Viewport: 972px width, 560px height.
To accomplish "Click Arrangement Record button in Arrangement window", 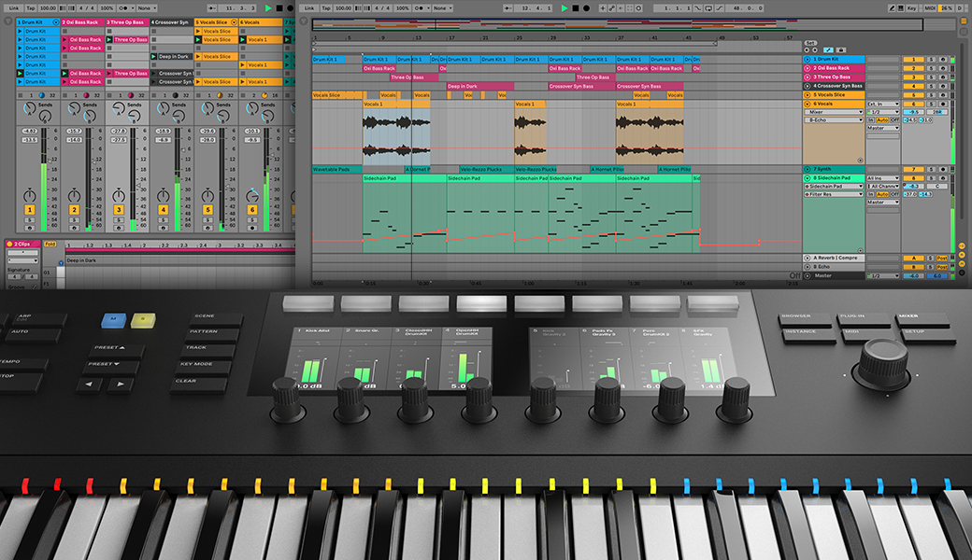I will point(586,8).
